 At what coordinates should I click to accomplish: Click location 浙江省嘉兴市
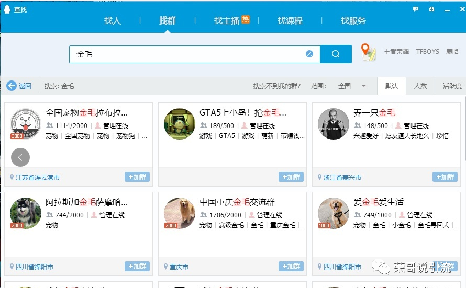point(342,177)
